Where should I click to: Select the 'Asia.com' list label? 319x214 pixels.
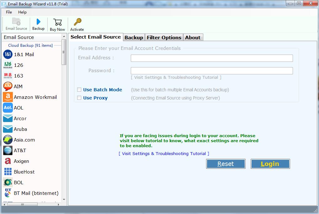[24, 140]
